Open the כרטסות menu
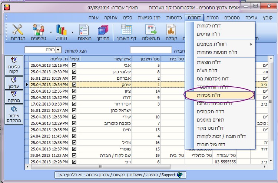The height and width of the screenshot is (183, 278). pos(174,18)
